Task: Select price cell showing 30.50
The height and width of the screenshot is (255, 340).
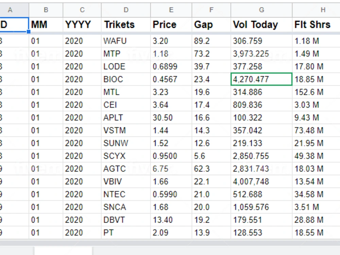Action: pos(171,118)
